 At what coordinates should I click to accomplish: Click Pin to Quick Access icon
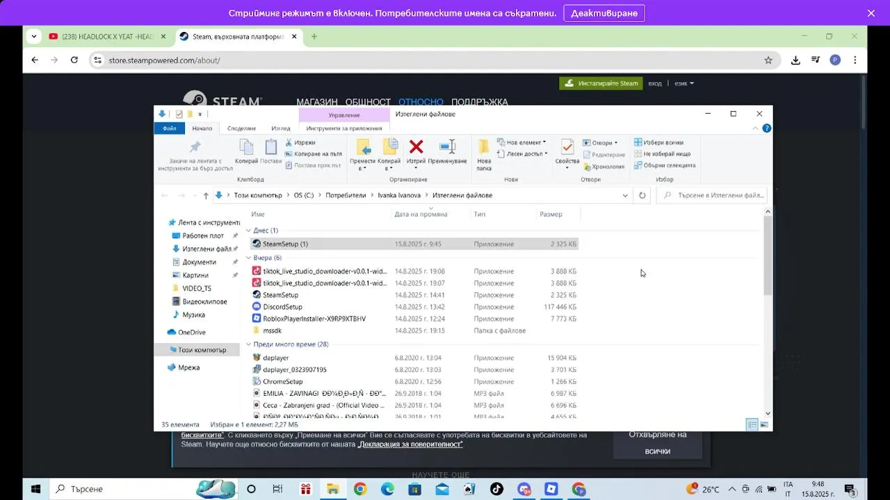tap(195, 147)
